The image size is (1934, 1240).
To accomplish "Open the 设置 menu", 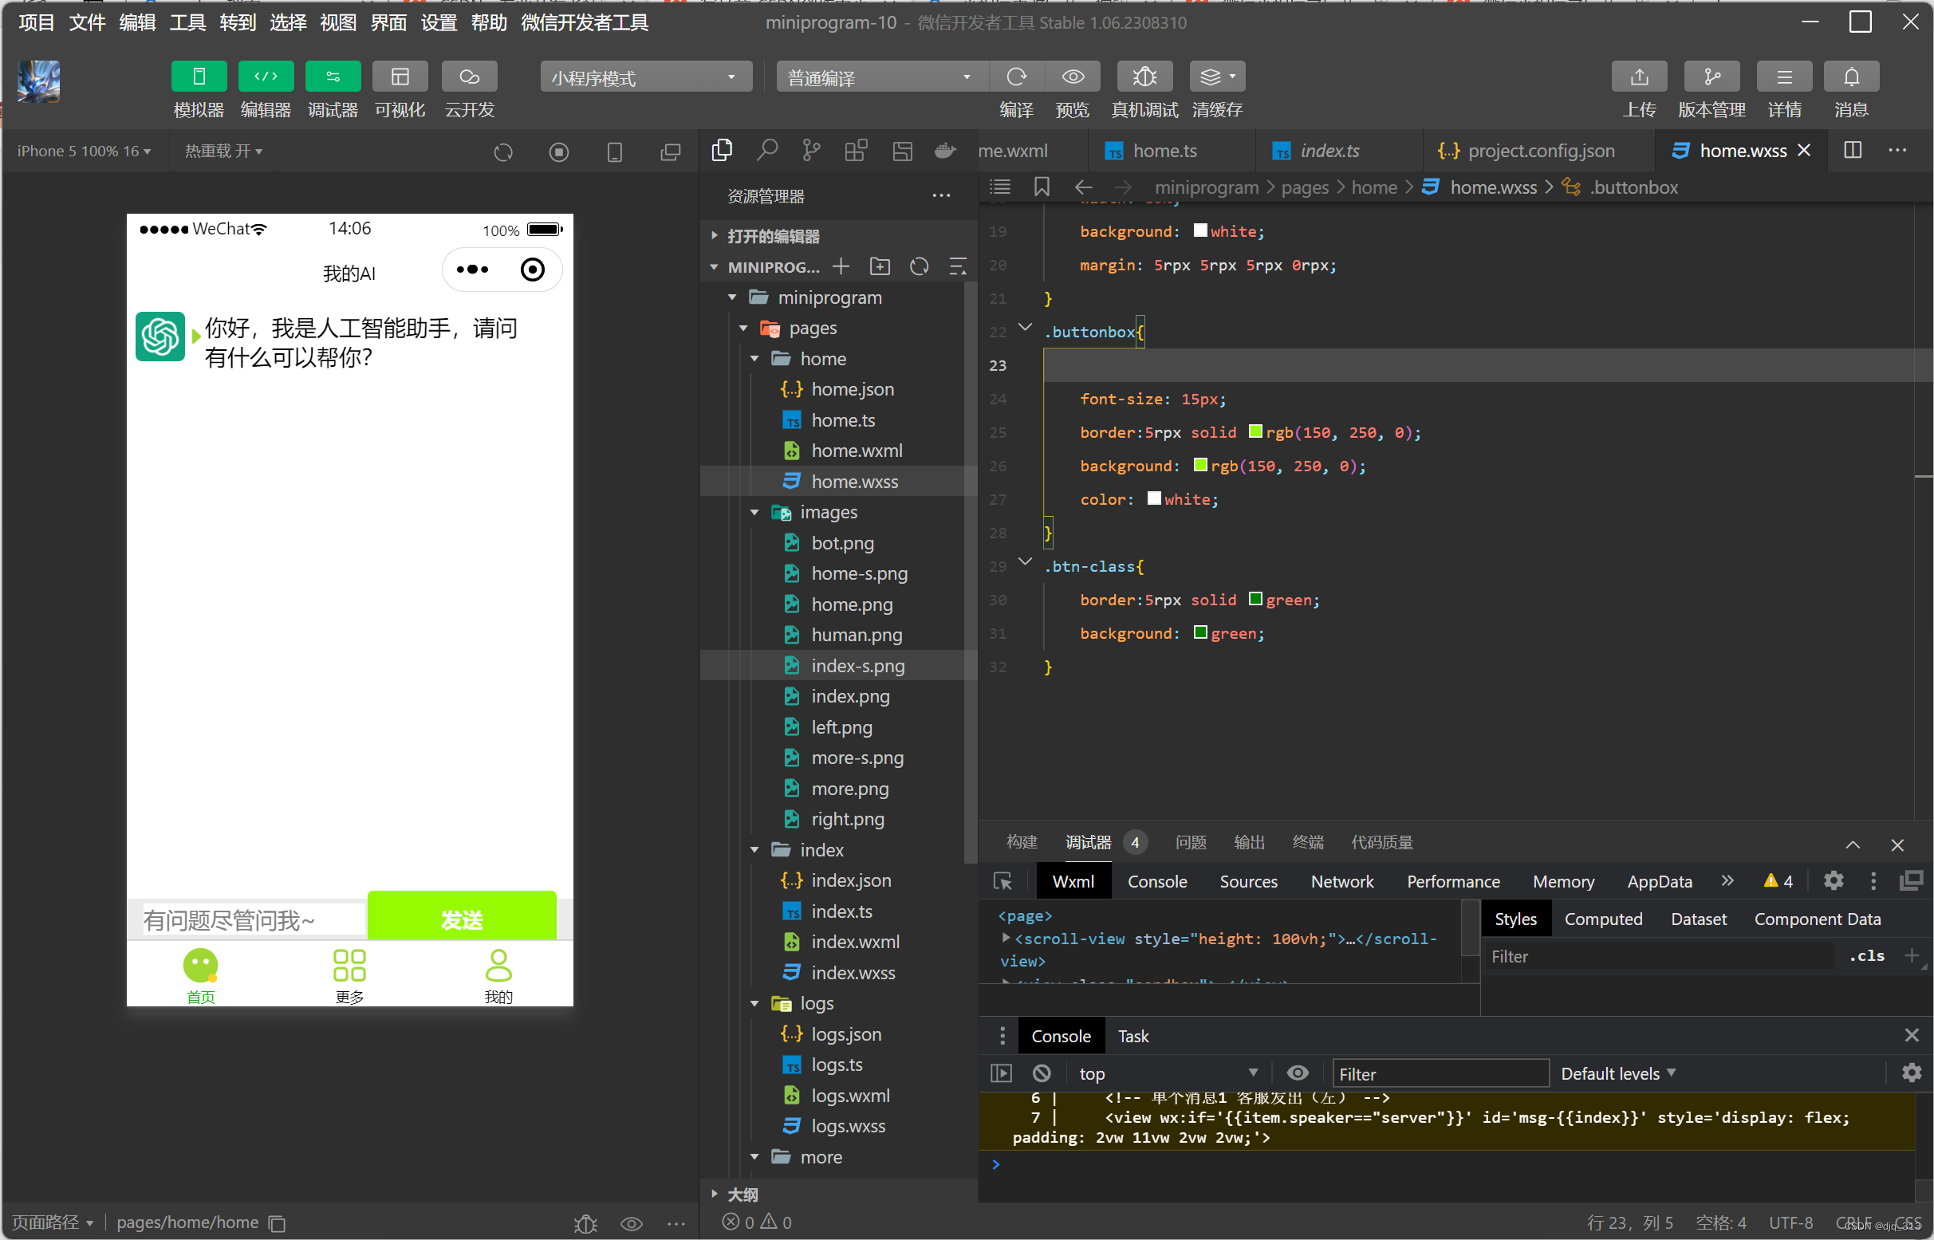I will coord(439,22).
